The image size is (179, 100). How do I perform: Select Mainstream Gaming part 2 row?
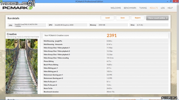pyautogui.click(x=105, y=78)
